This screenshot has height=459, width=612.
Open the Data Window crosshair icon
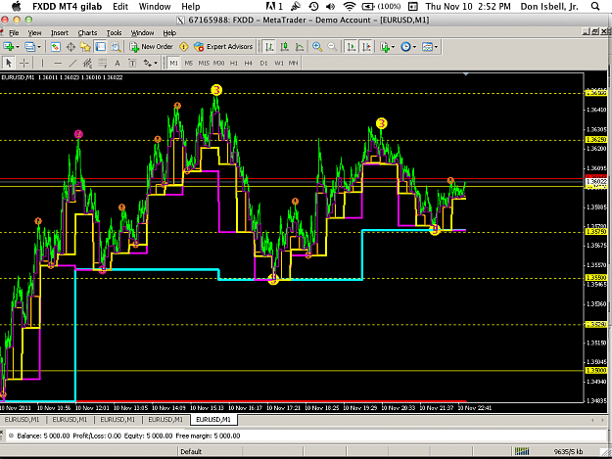pyautogui.click(x=71, y=47)
